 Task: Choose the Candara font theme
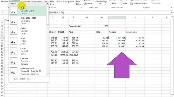tap(27, 61)
